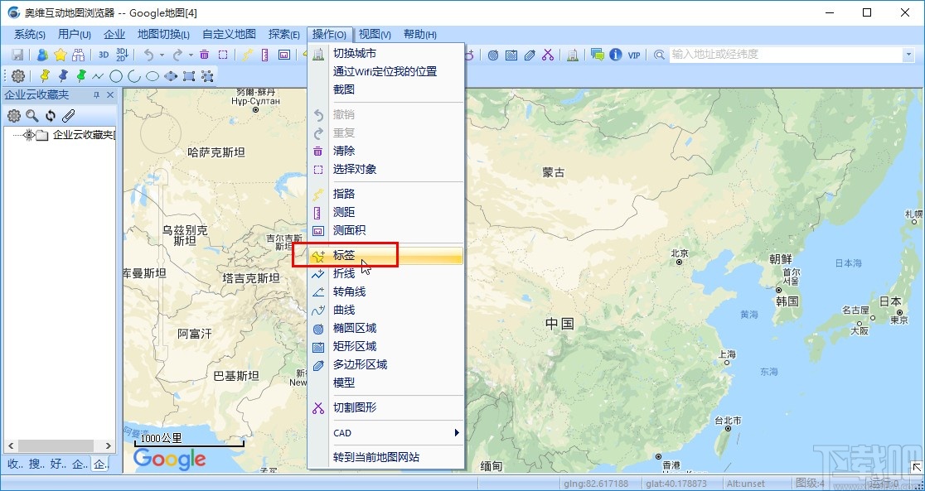Expand the redo dropdown arrow

(189, 54)
